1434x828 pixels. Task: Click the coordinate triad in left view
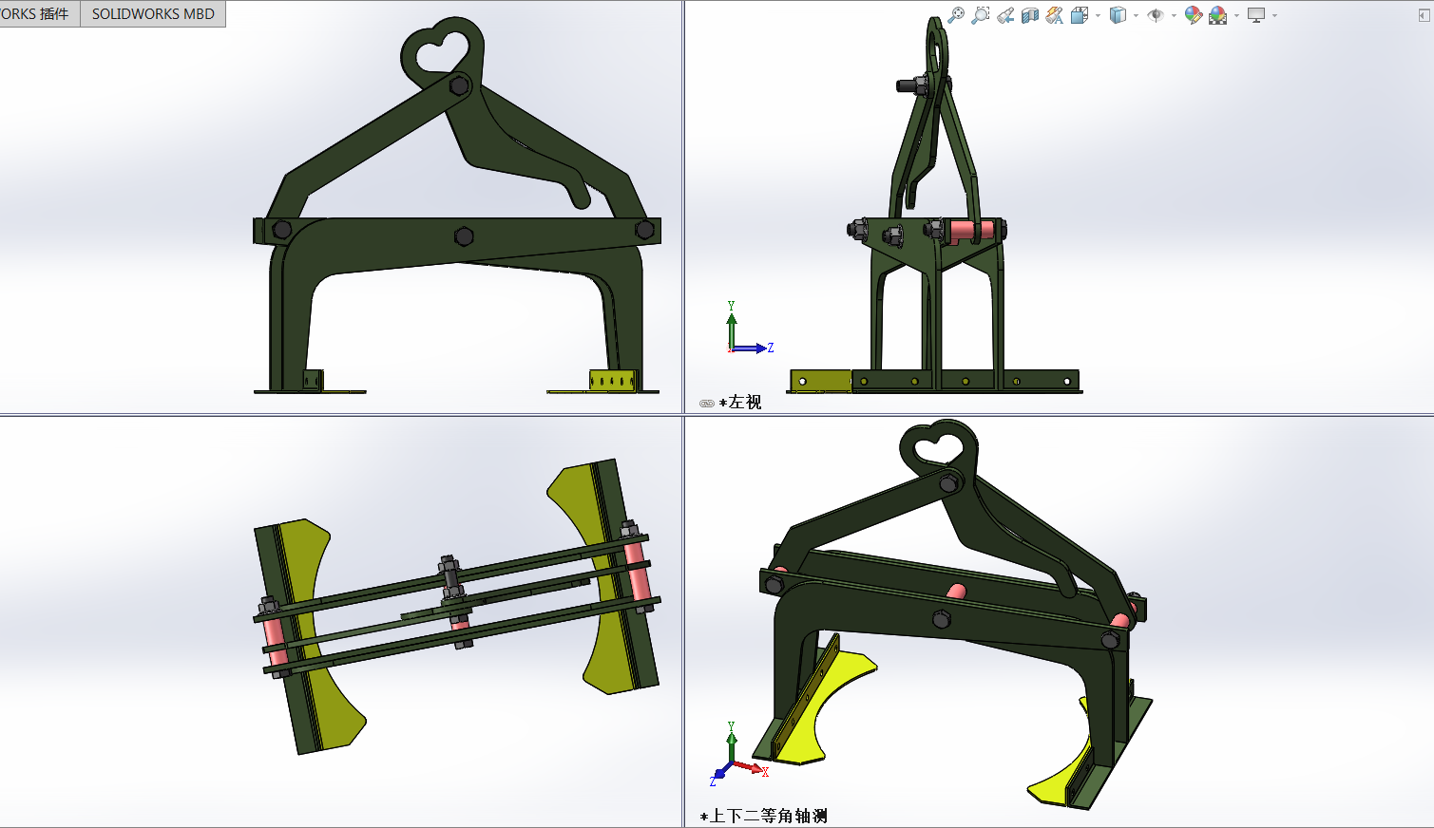coord(750,329)
